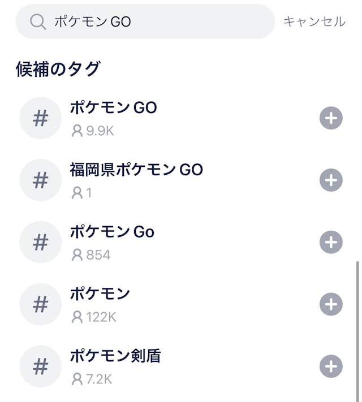Click hashtag icon beside ポケモン (122K)
Viewport: 362px width, 402px height.
click(40, 304)
